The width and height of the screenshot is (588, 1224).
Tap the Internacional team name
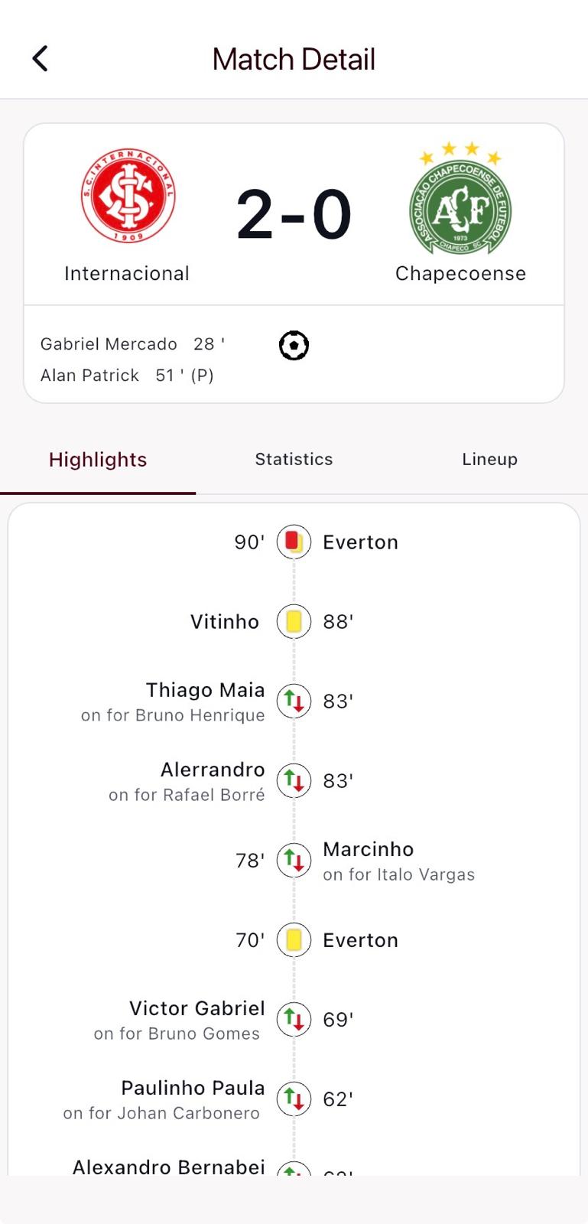(x=127, y=274)
